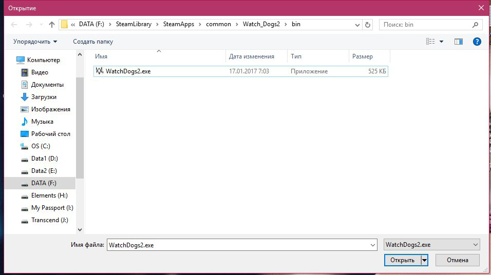Viewport: 491px width, 275px height.
Task: Click the folder icon in address bar
Action: pyautogui.click(x=64, y=25)
